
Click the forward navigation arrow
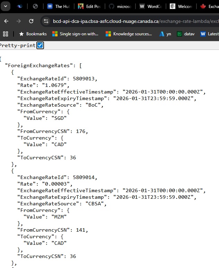coord(19,21)
